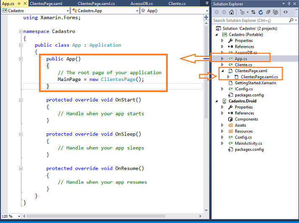
Task: Click the View Code icon in Solution Explorer
Action: [x=286, y=12]
